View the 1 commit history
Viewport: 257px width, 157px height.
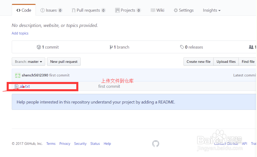pos(48,47)
